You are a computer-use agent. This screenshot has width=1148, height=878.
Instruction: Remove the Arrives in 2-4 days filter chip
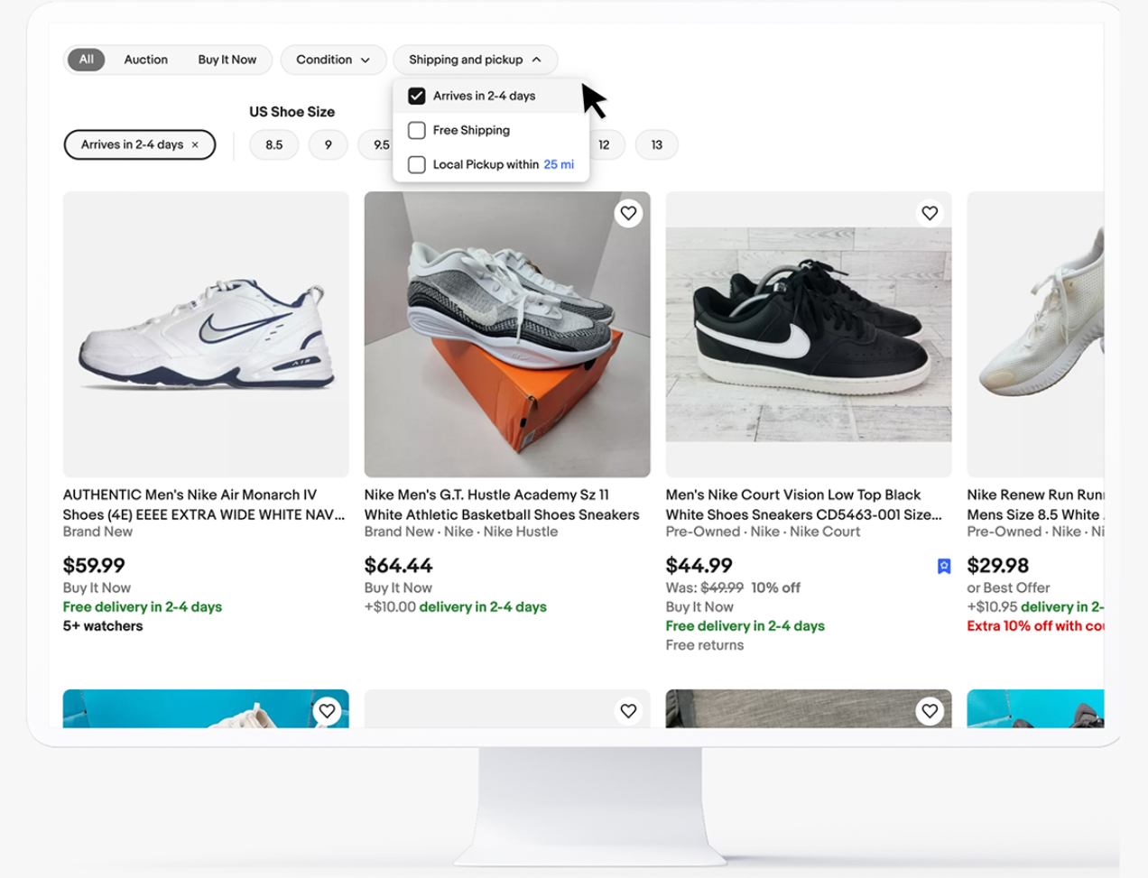195,145
